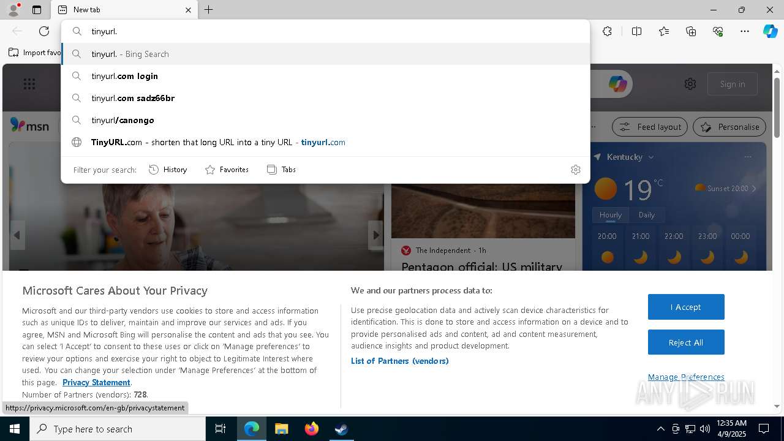The height and width of the screenshot is (441, 784).
Task: Open MSN page settings gear
Action: pos(690,84)
